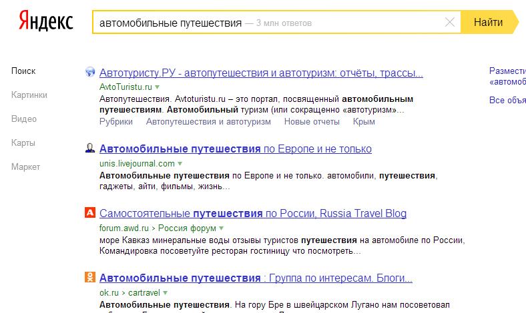Click the Найти search button
The width and height of the screenshot is (526, 313).
point(489,22)
